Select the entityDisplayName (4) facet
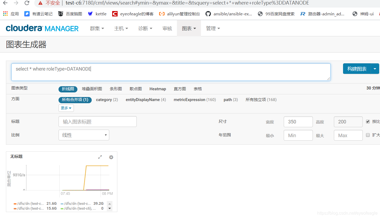This screenshot has height=218, width=380. pos(146,100)
